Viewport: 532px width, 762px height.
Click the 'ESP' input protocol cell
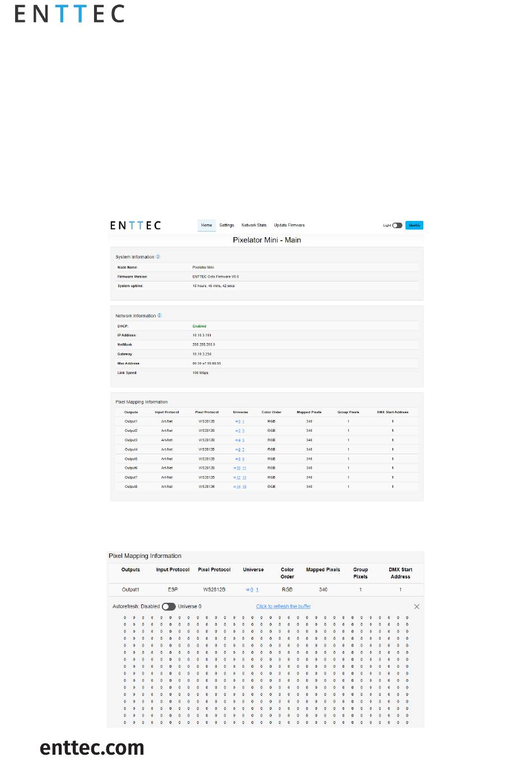(x=172, y=589)
